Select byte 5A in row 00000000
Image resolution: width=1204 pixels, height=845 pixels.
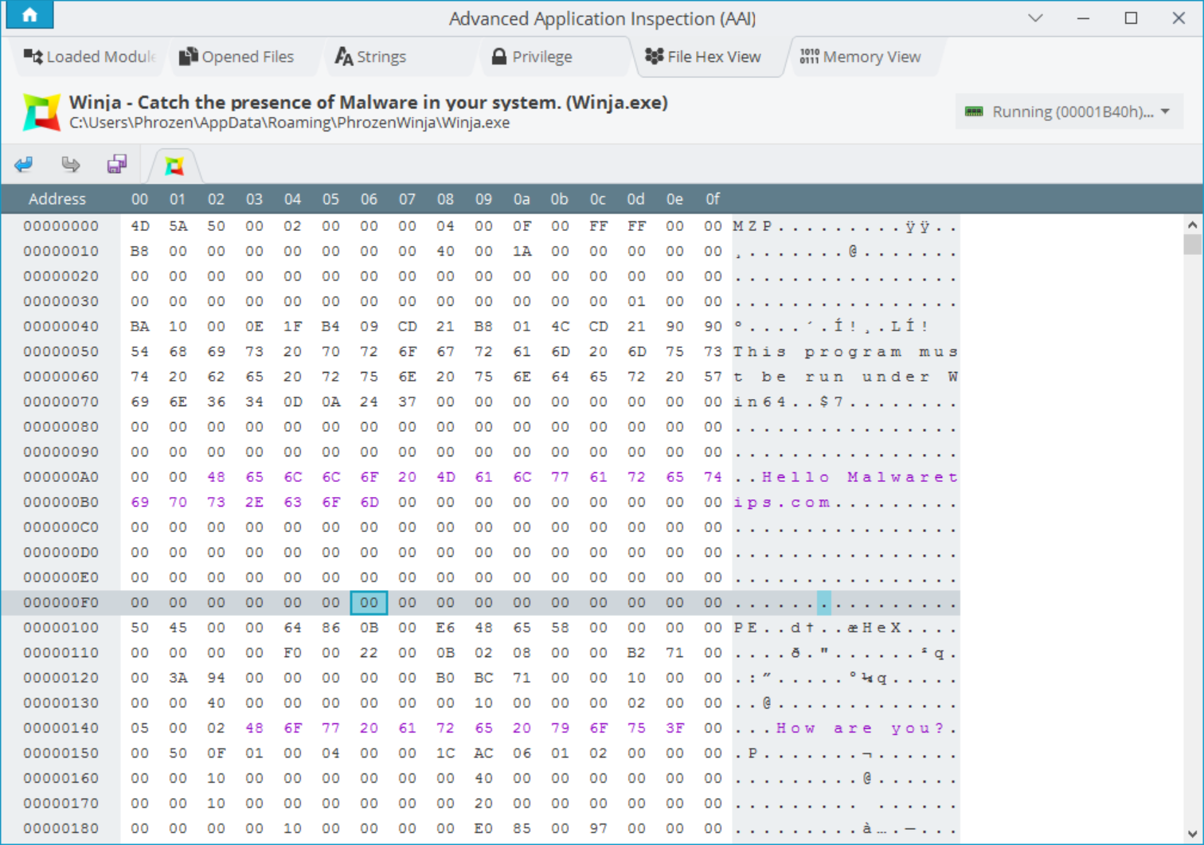pyautogui.click(x=178, y=226)
